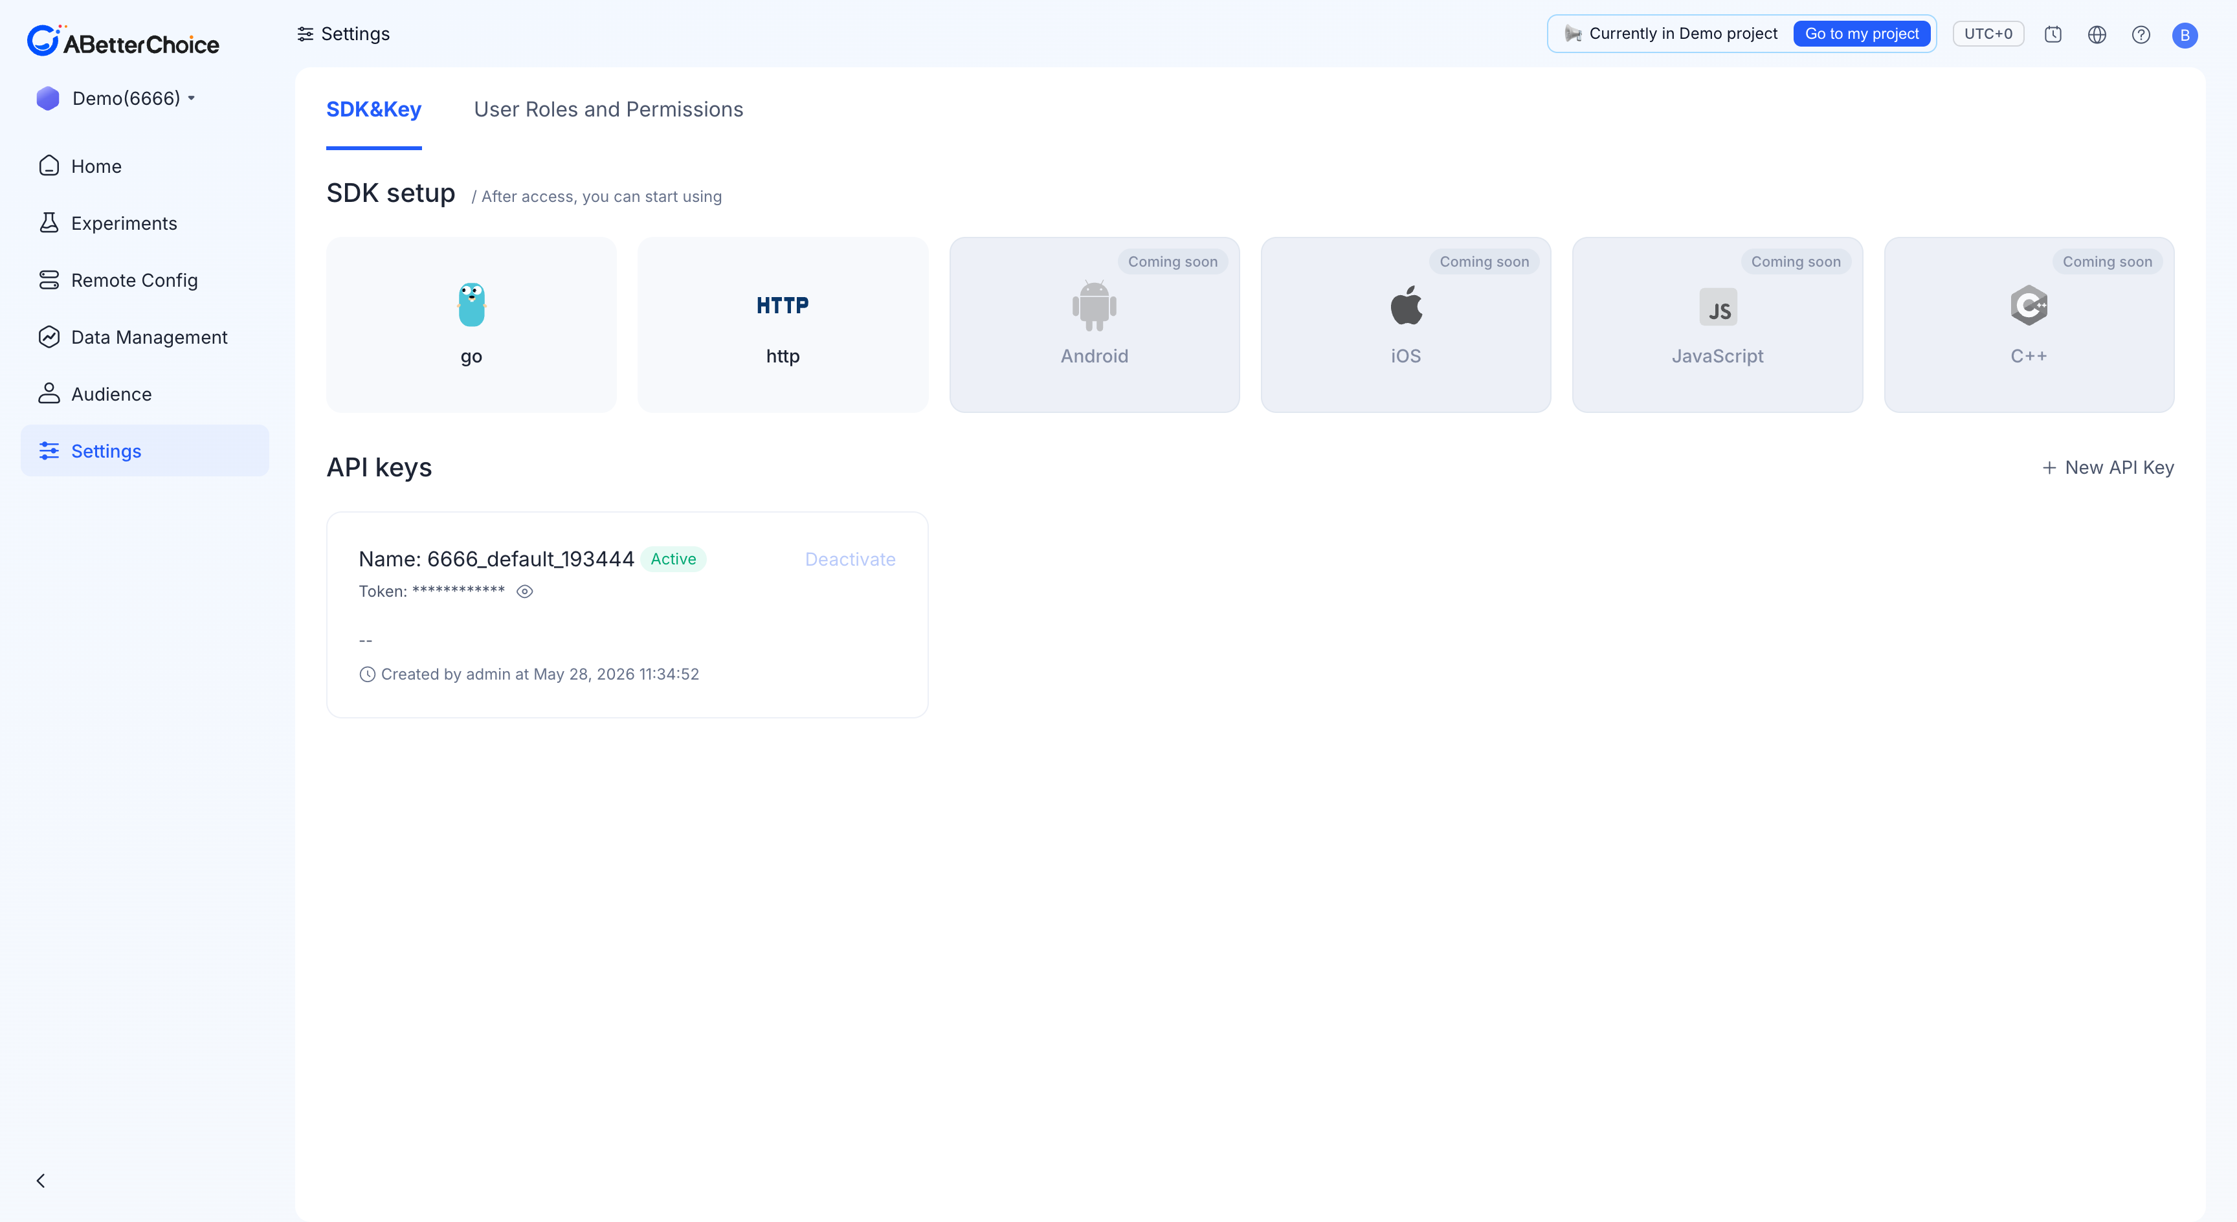Viewport: 2237px width, 1222px height.
Task: Reveal the token with the eye icon
Action: pos(524,592)
